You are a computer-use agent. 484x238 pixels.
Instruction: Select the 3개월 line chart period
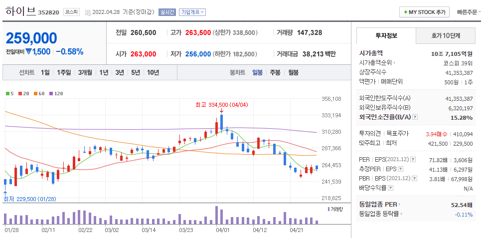point(85,73)
